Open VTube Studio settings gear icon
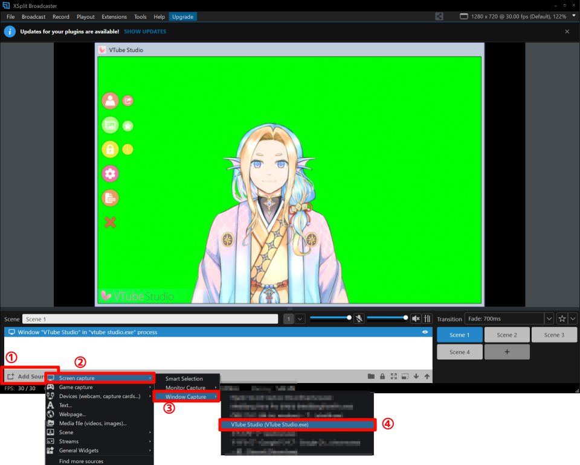Screen dimensions: 580x465 [110, 174]
